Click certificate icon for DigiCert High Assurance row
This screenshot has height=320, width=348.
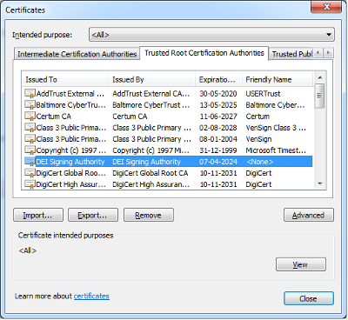[x=30, y=184]
